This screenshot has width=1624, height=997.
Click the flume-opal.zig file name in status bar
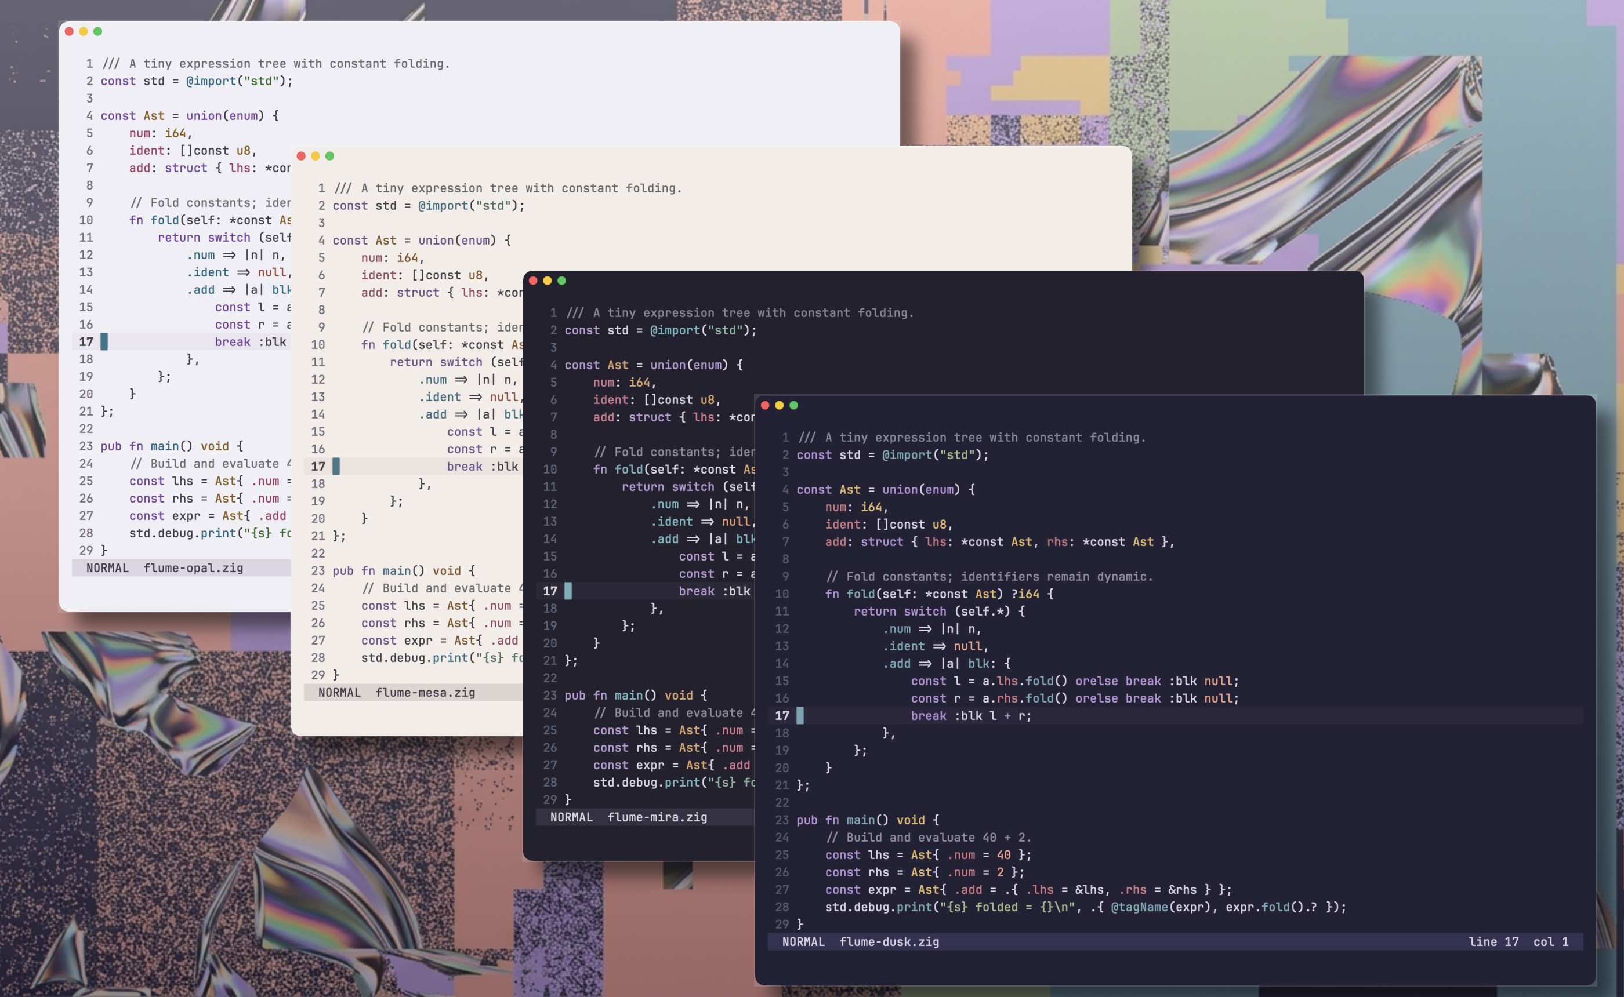coord(193,569)
